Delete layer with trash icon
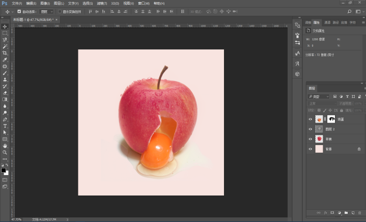 [x=359, y=213]
